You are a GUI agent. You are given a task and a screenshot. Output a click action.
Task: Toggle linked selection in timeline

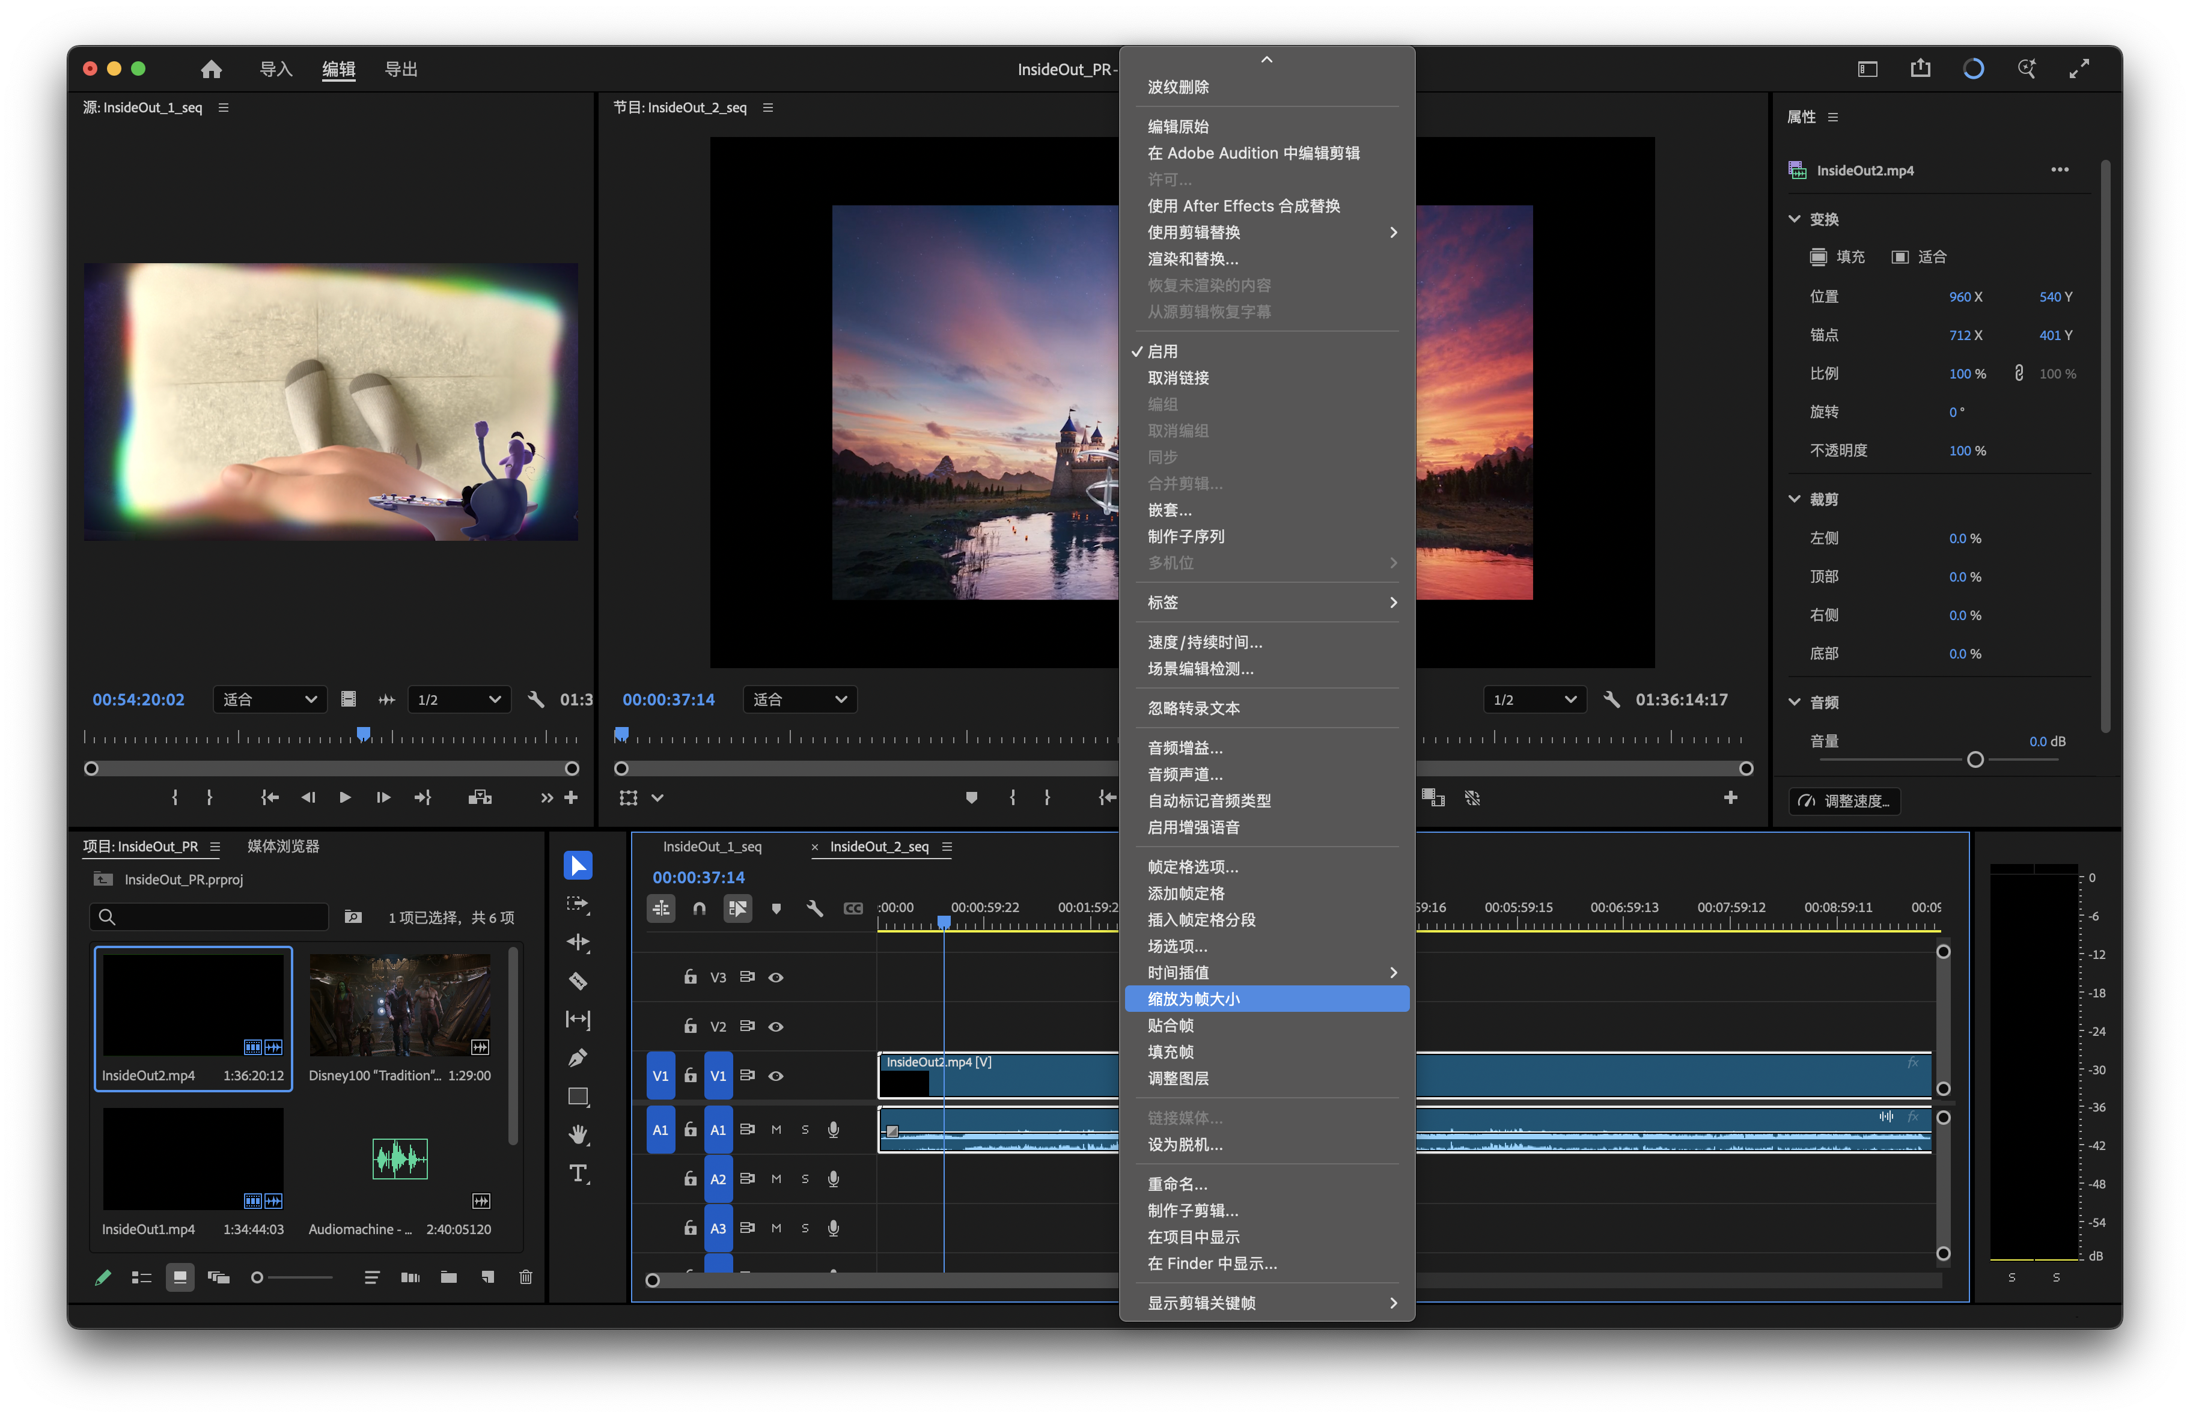[x=737, y=908]
